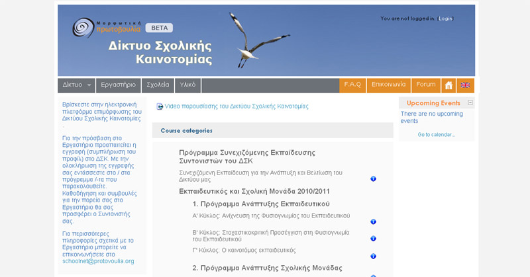Click the video icon beside Video παρουσίασης
Image resolution: width=530 pixels, height=277 pixels.
tap(160, 106)
